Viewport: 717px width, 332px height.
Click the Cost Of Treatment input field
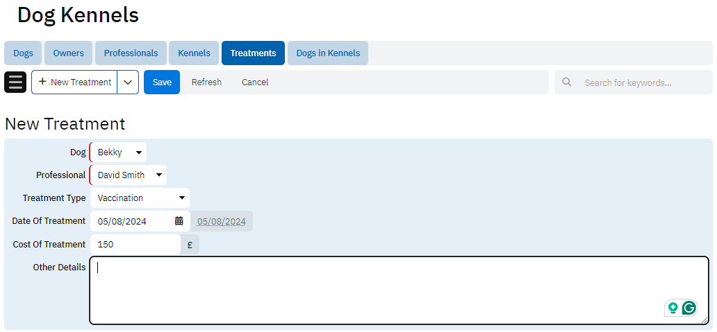click(x=135, y=244)
